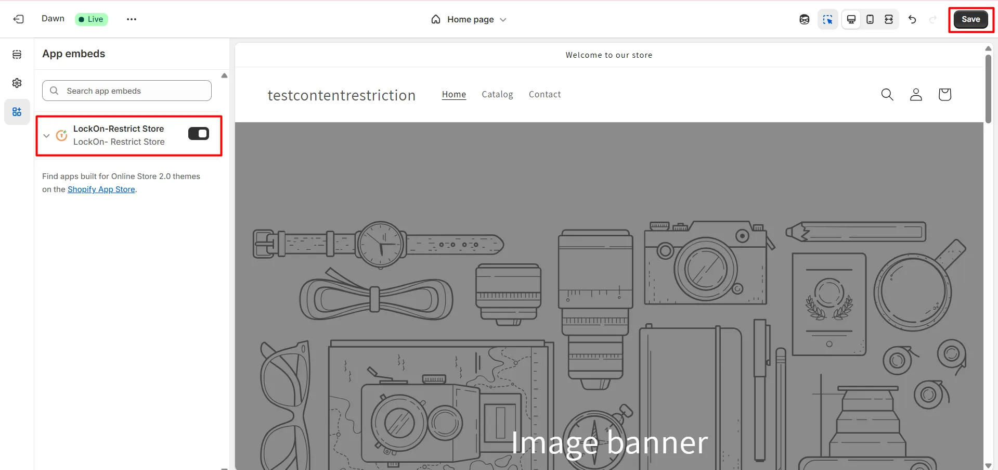Screen dimensions: 998x470
Task: Click the App embeds panel heading
Action: click(x=74, y=54)
